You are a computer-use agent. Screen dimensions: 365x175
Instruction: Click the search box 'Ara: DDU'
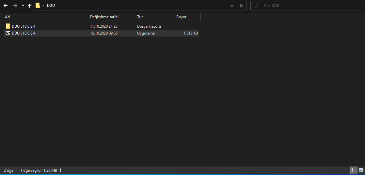click(306, 6)
